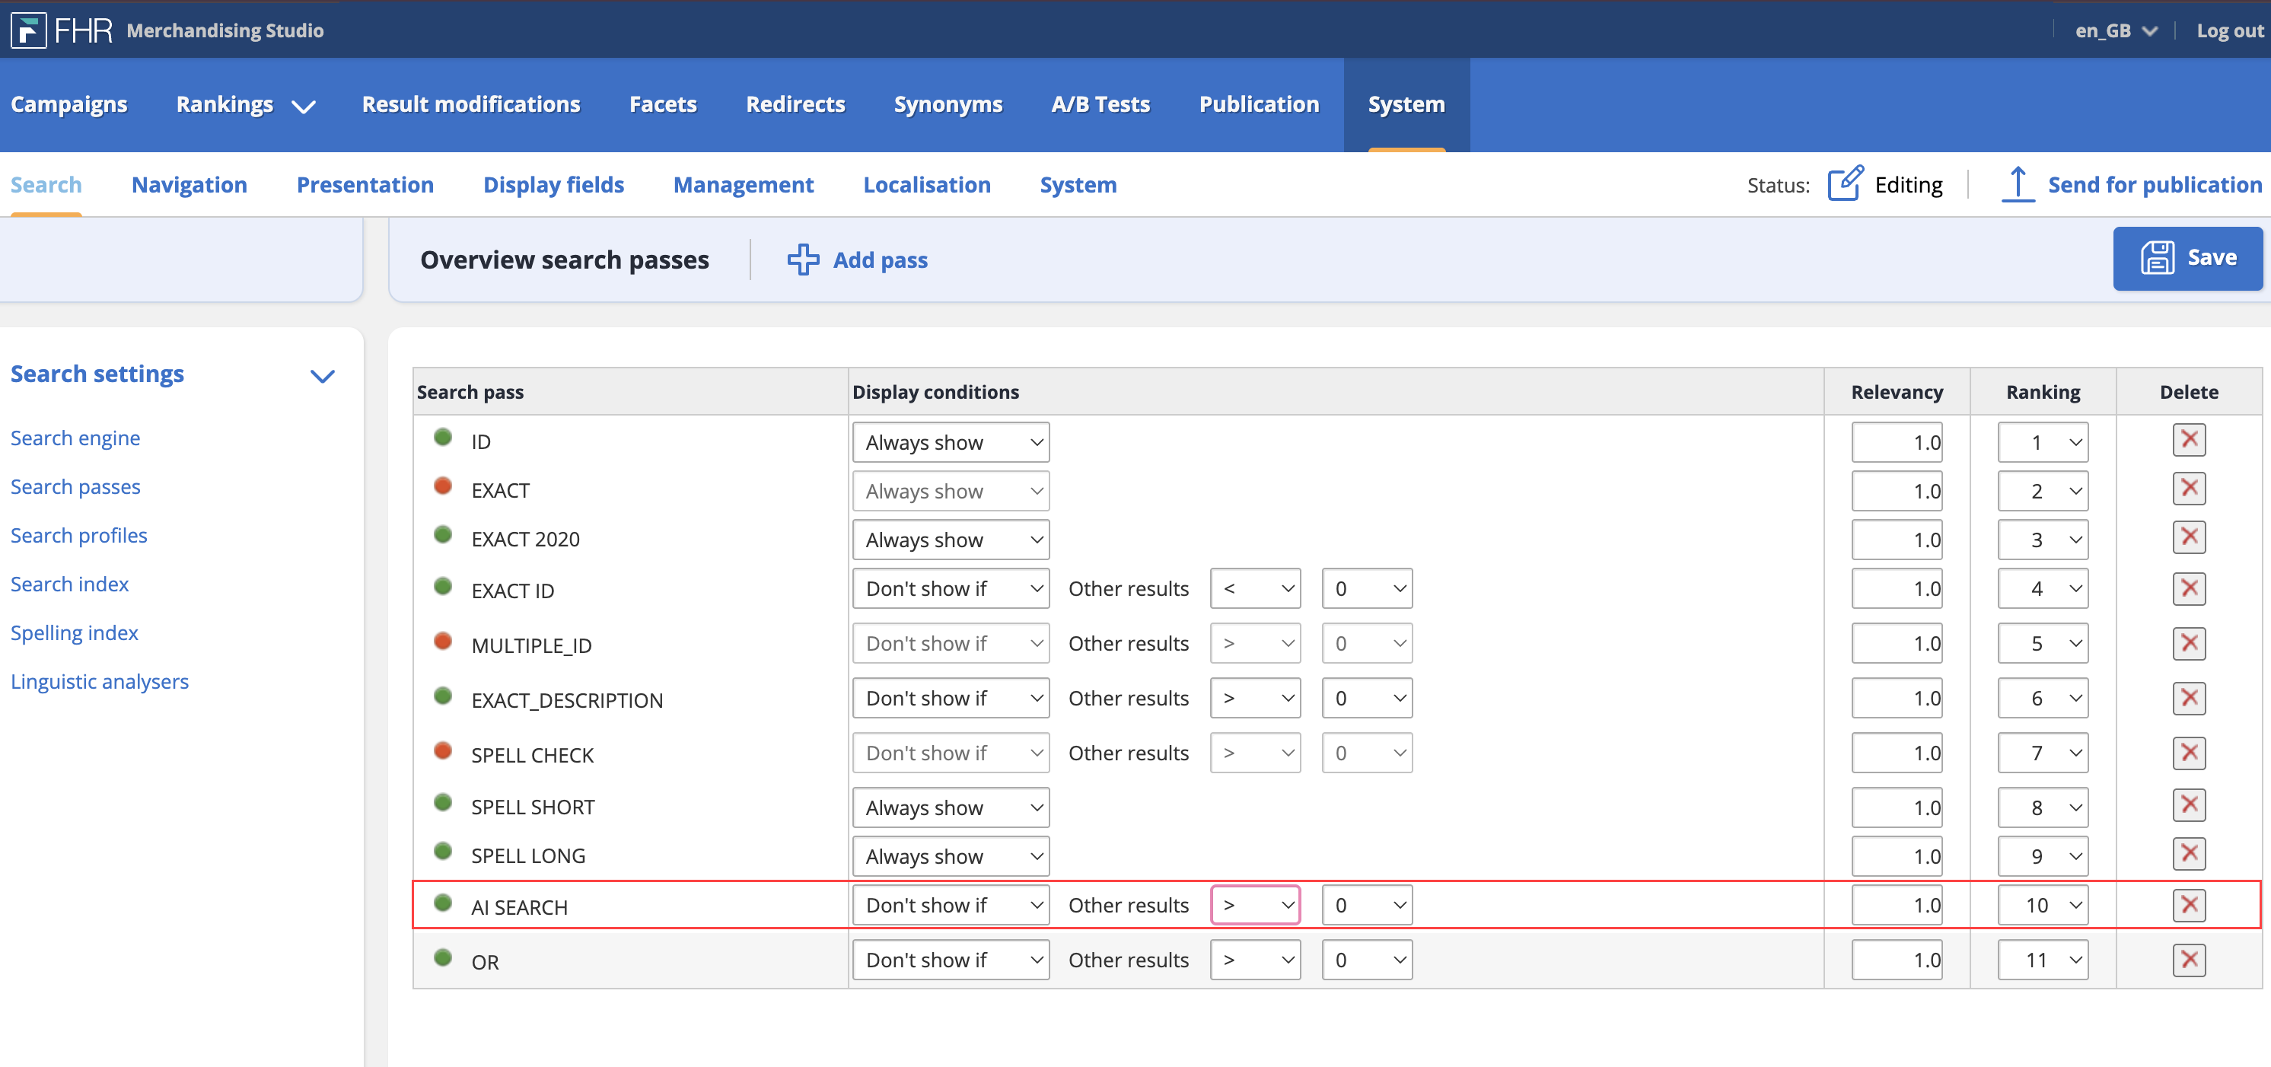Screen dimensions: 2271x1067
Task: Delete the EXACT ID search pass
Action: pos(2188,588)
